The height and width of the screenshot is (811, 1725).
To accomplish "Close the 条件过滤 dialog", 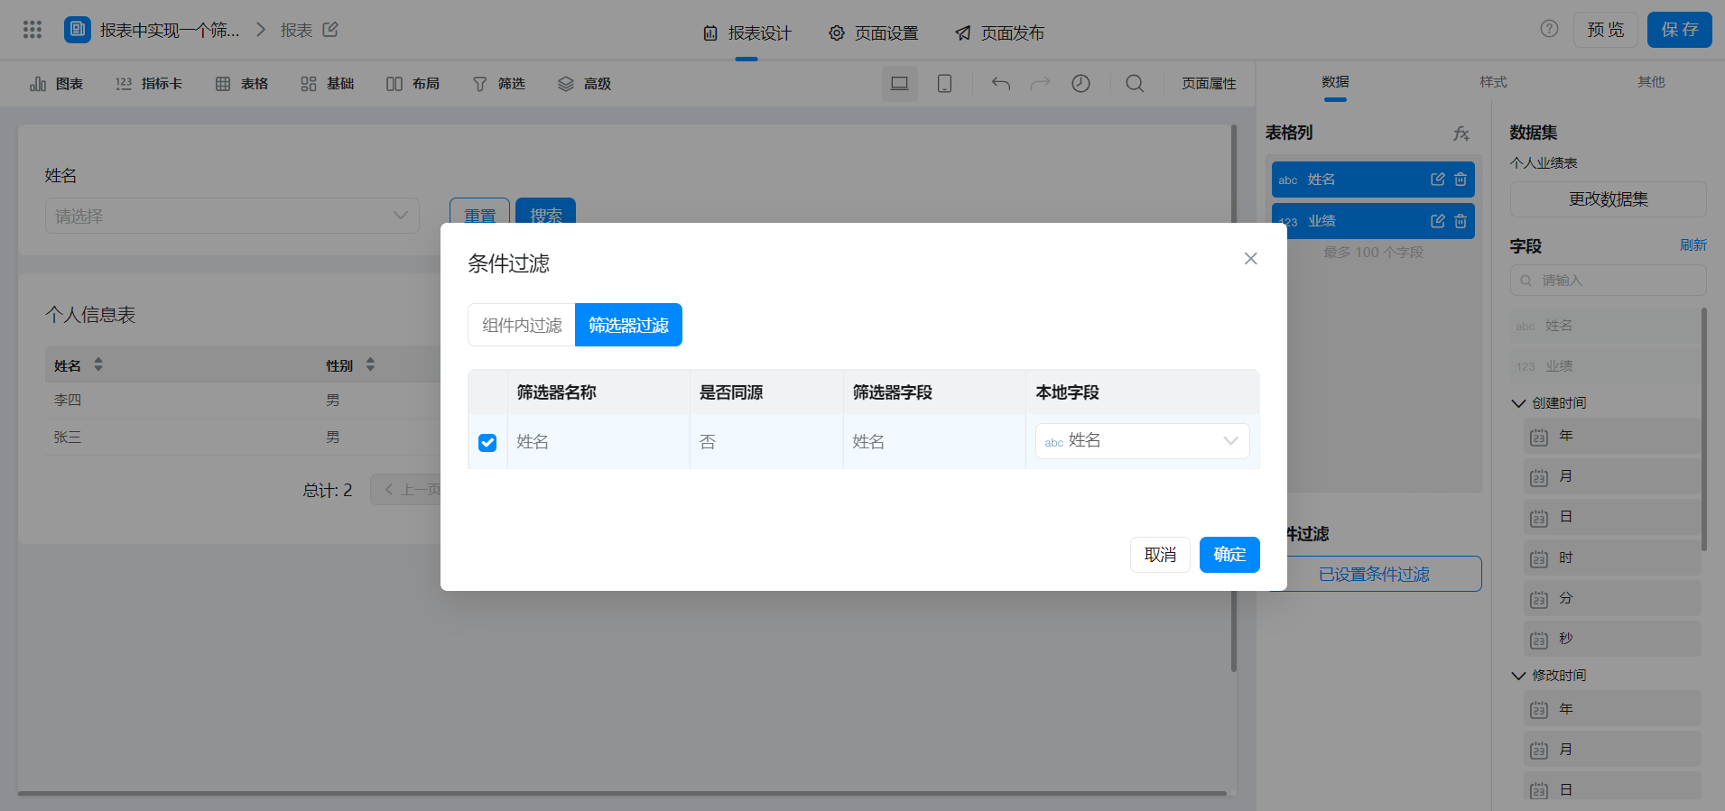I will (1250, 259).
